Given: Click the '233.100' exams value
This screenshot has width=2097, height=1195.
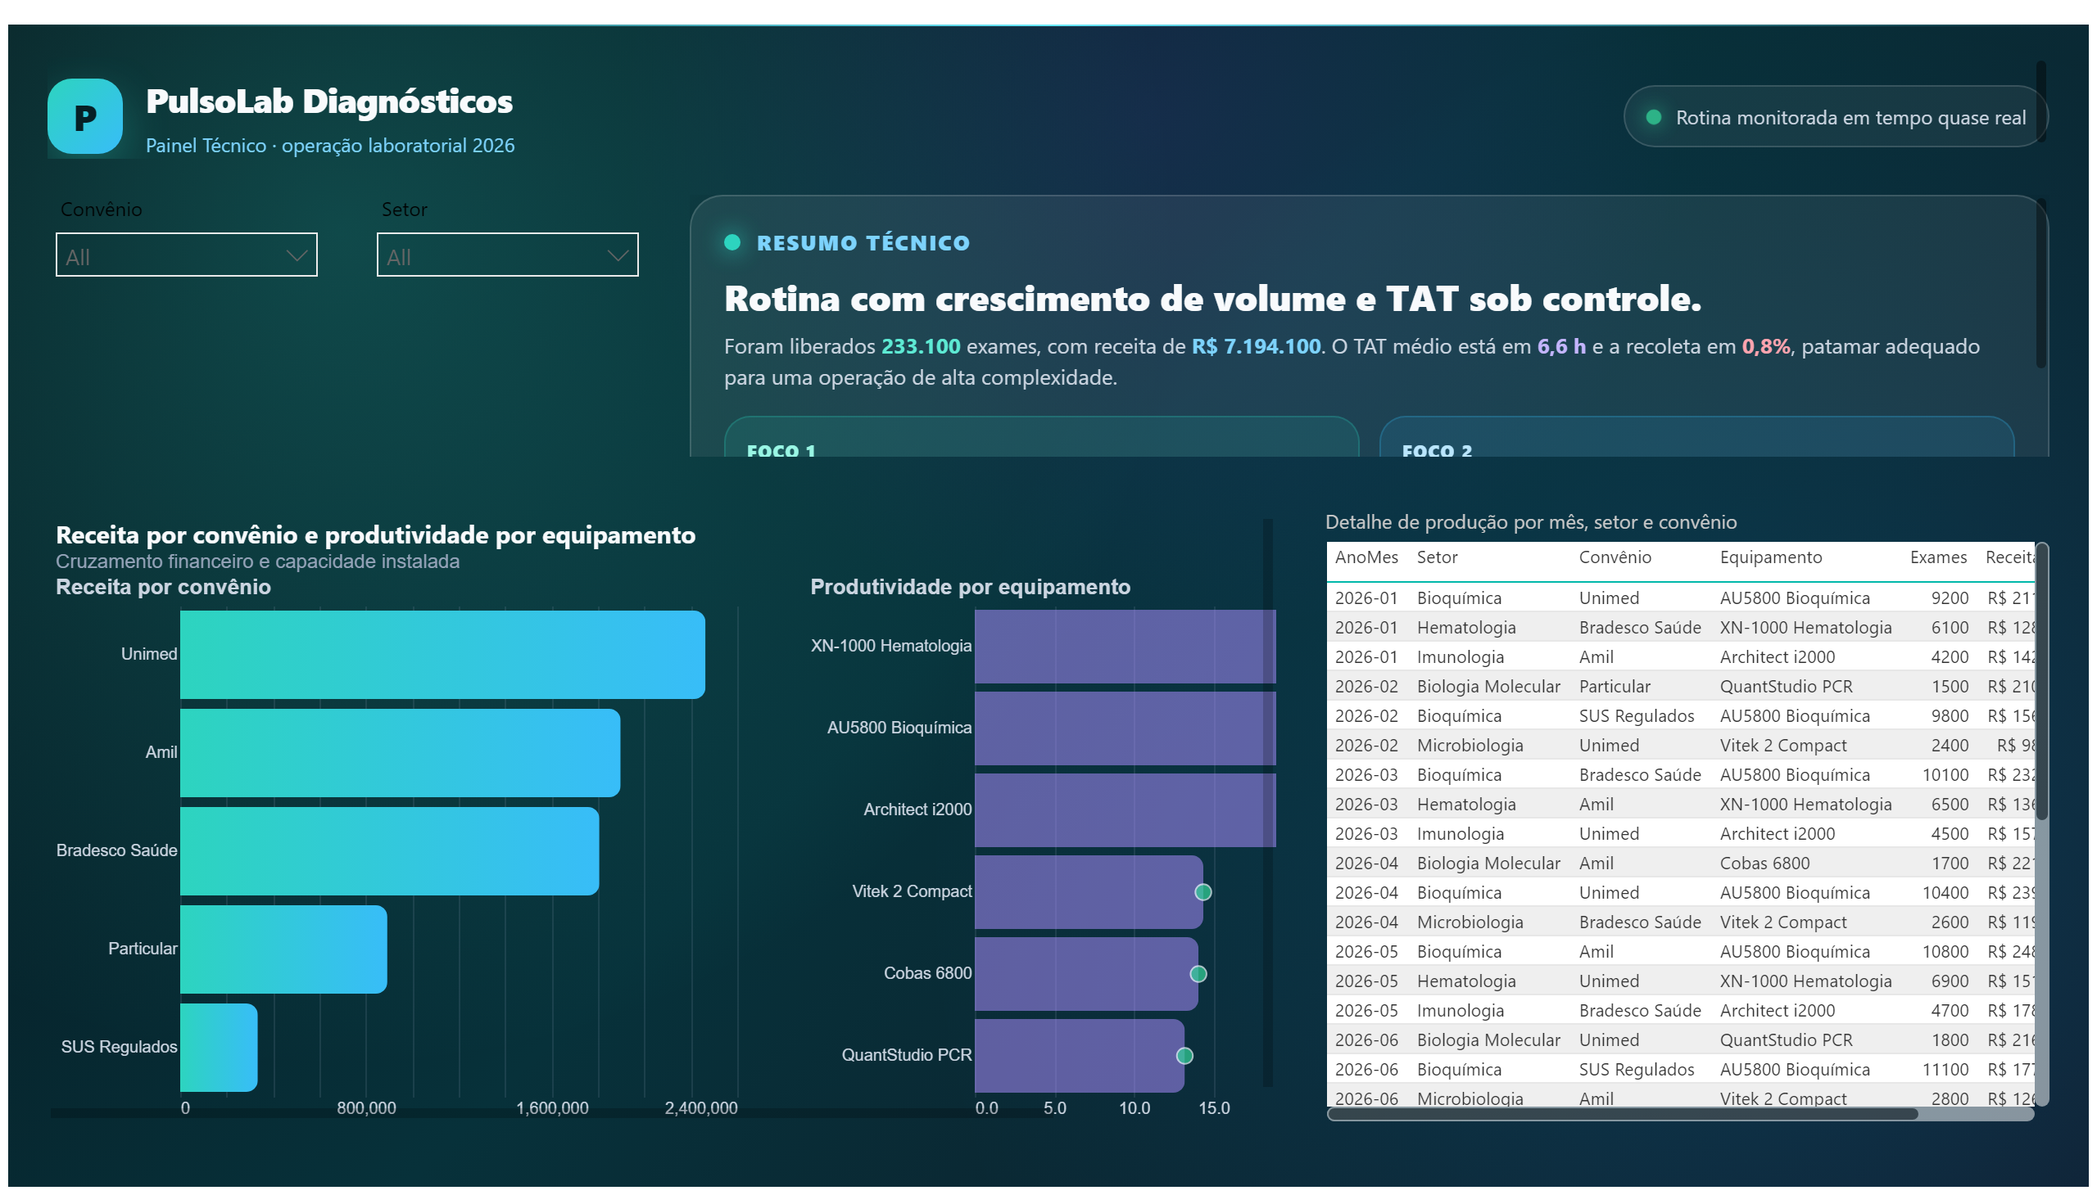Looking at the screenshot, I should (920, 346).
